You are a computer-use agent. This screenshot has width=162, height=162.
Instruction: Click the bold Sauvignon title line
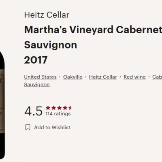coord(51,45)
